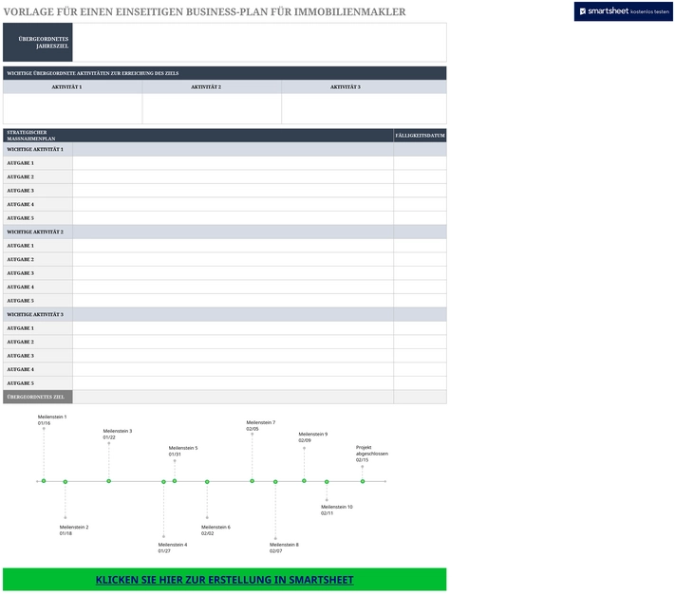This screenshot has width=675, height=594.
Task: Select the Meilenstein 2 01/18 label
Action: [74, 529]
